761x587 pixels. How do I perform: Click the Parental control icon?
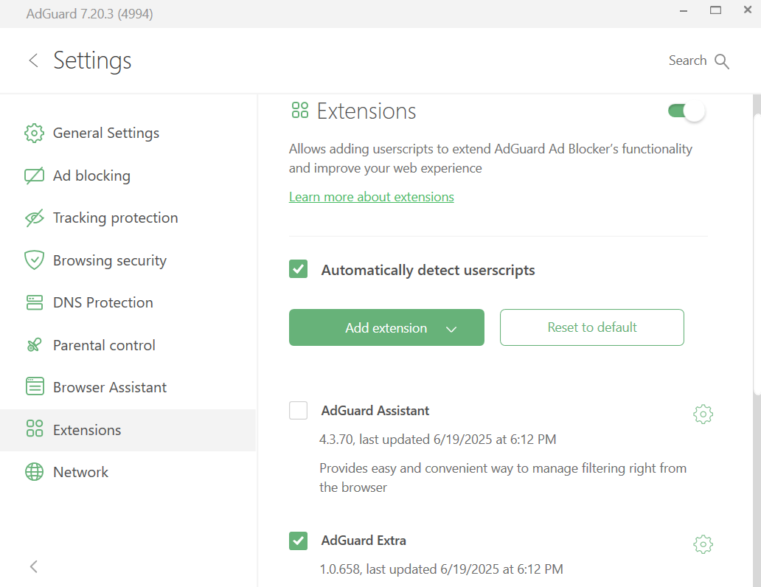pos(34,345)
